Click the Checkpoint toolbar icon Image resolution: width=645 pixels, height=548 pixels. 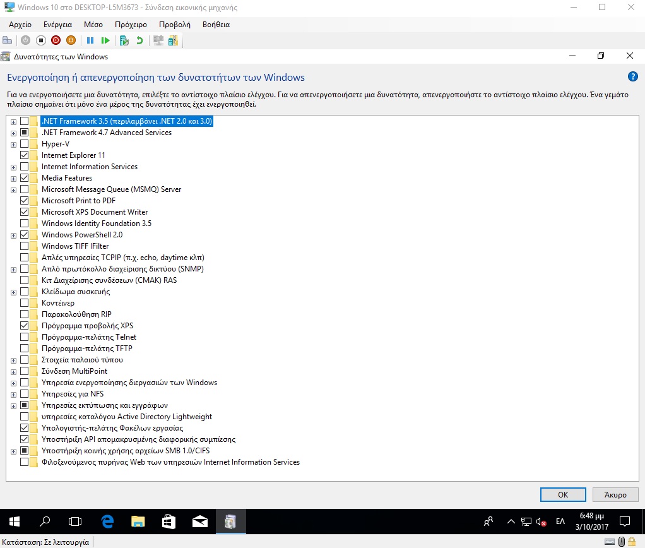124,40
